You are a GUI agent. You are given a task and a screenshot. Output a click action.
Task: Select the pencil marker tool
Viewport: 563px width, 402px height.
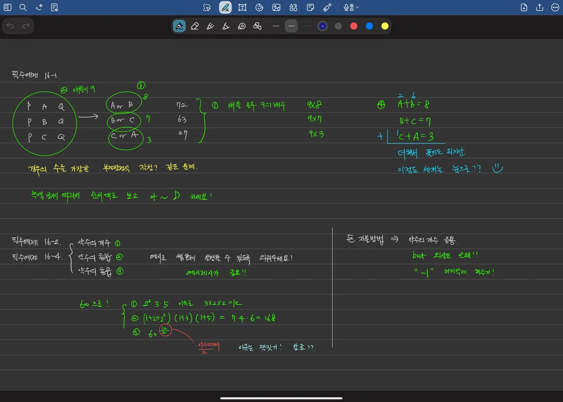[x=210, y=26]
